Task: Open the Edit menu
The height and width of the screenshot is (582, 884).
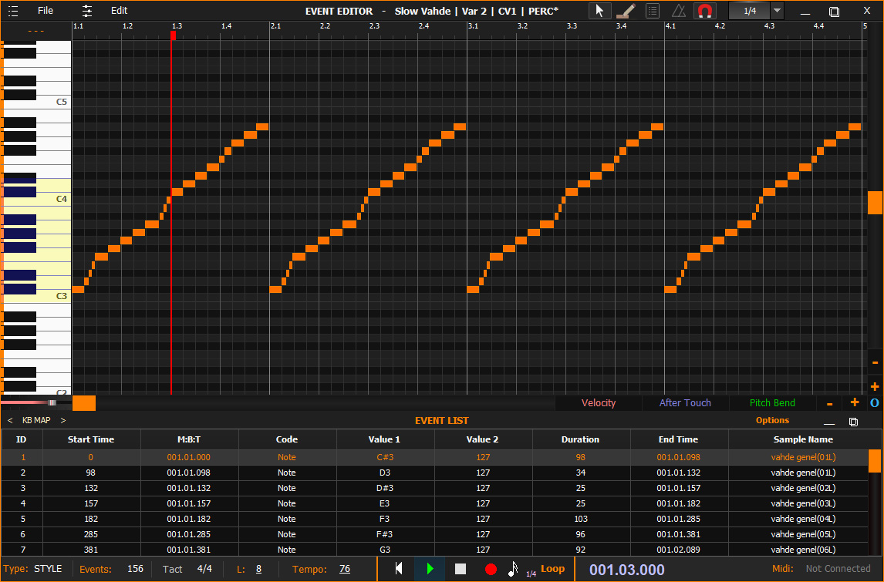Action: coord(118,10)
